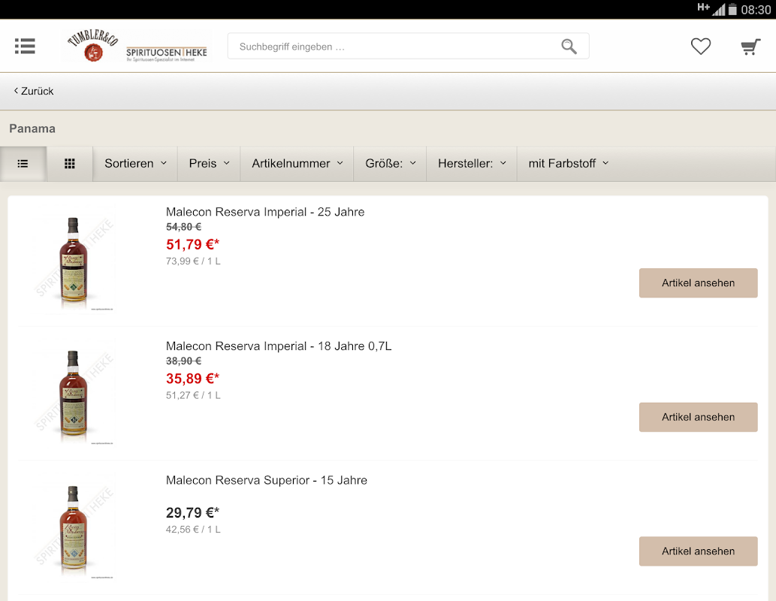Click unit price 51,27 € / 1 L
776x601 pixels.
193,395
